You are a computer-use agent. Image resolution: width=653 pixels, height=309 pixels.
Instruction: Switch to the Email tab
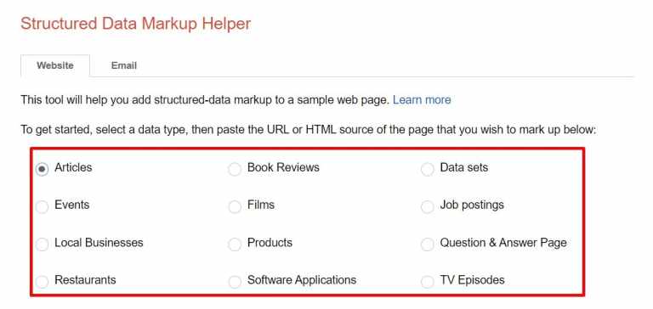[124, 65]
